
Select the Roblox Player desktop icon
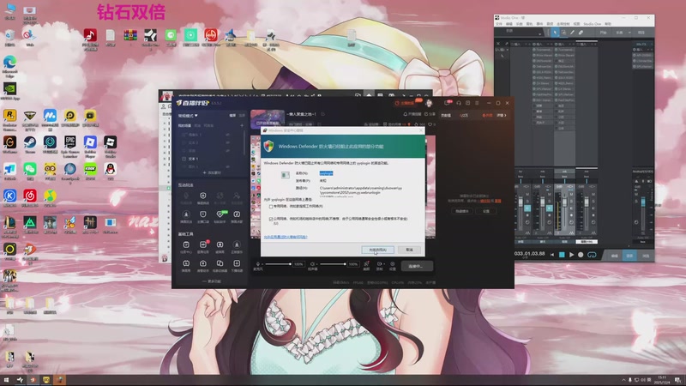click(90, 145)
